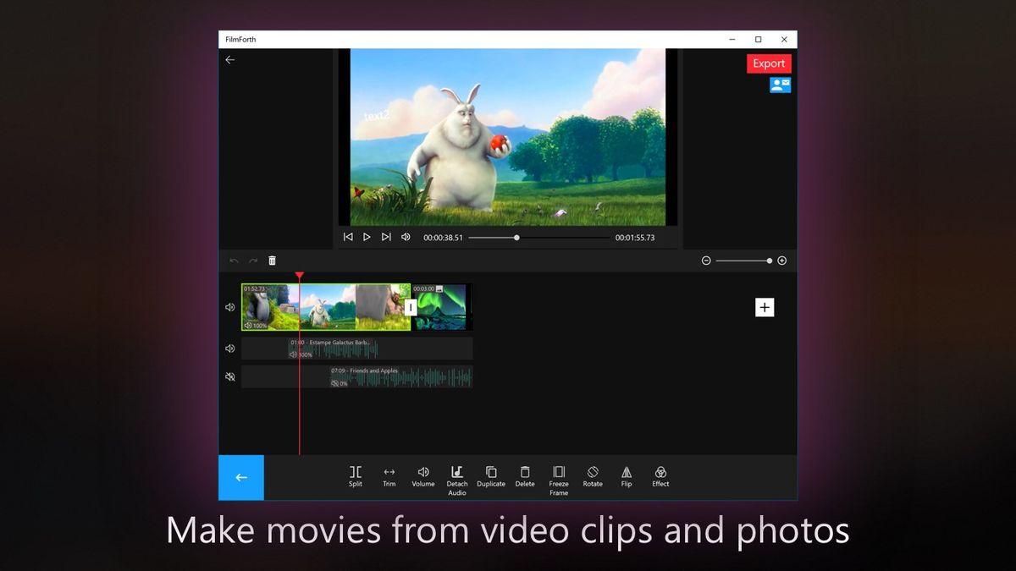The image size is (1016, 571).
Task: Toggle mute on the video track
Action: click(230, 307)
